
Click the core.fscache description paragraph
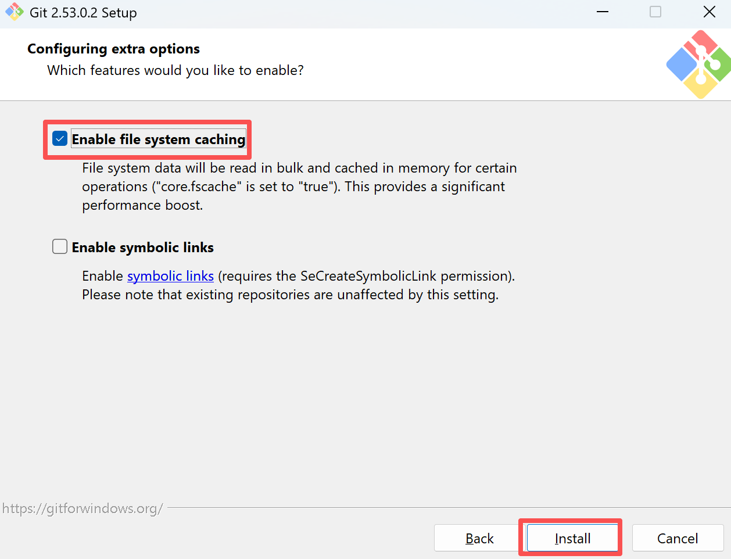click(x=299, y=187)
